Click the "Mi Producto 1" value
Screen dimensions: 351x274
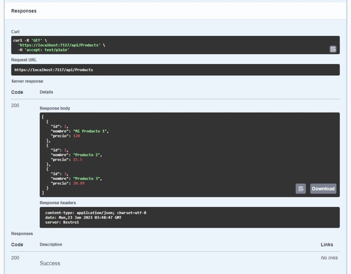pyautogui.click(x=90, y=131)
